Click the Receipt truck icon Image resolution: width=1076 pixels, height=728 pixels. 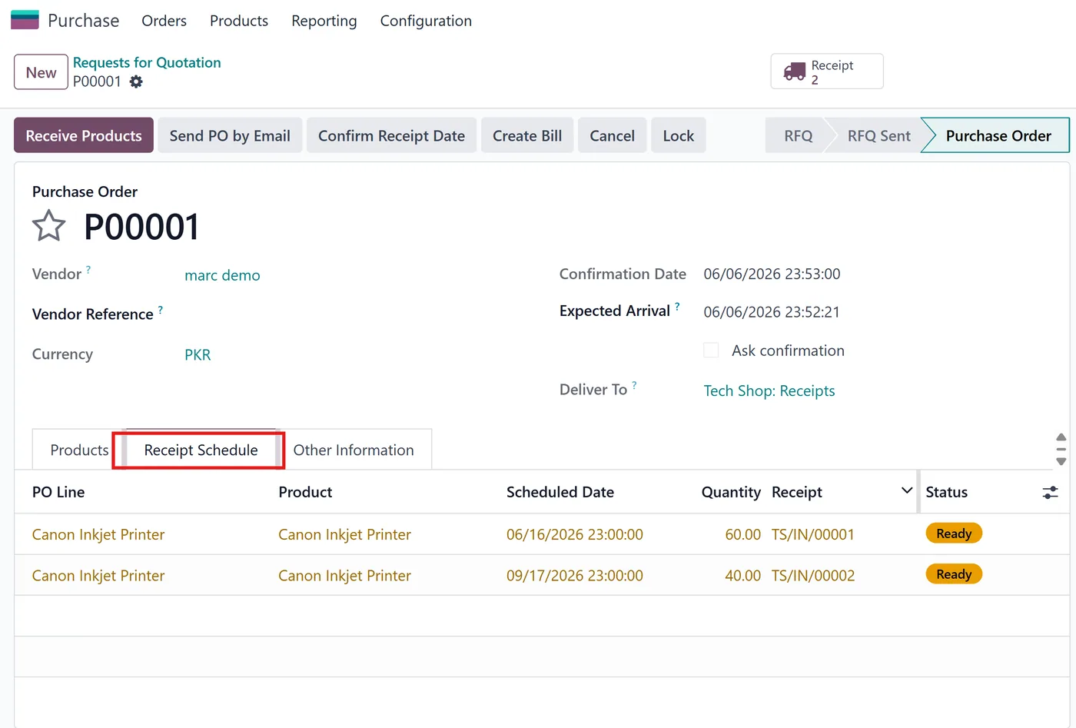794,71
